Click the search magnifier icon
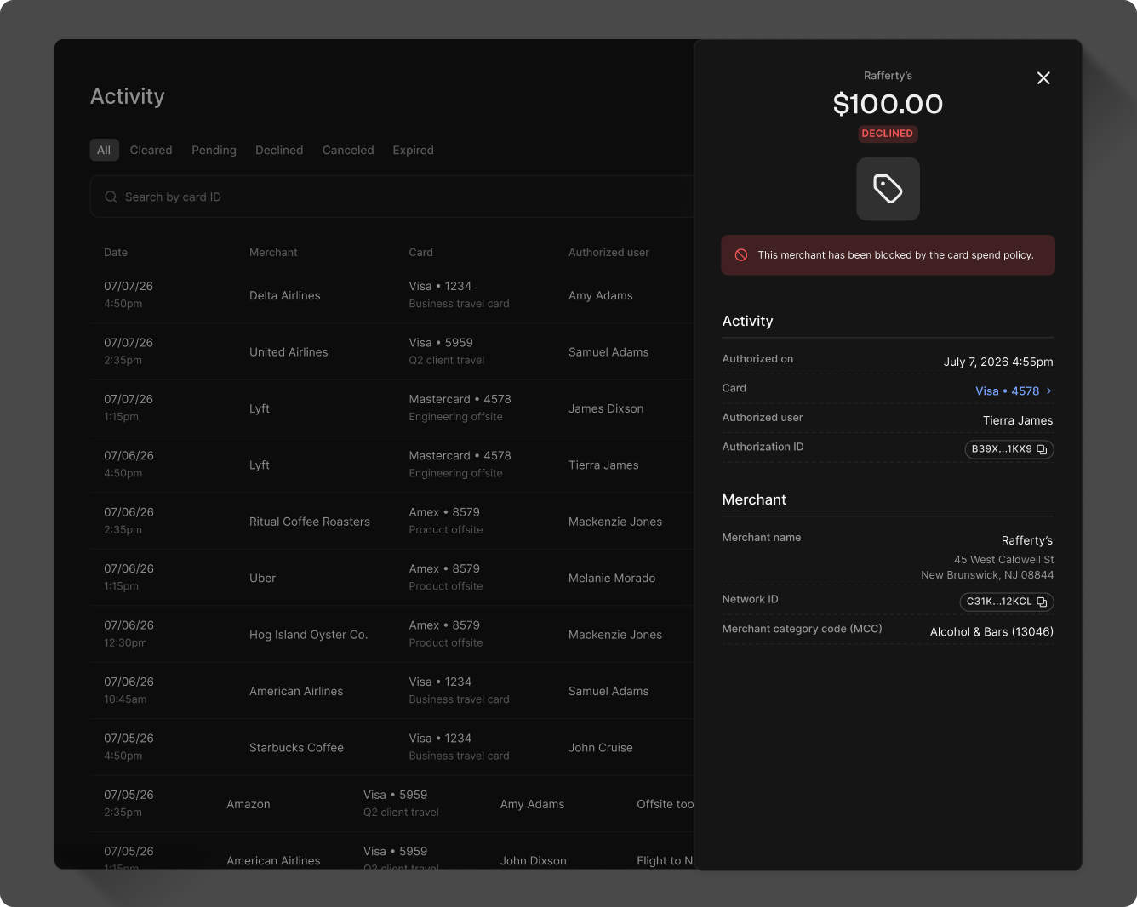The width and height of the screenshot is (1137, 907). pyautogui.click(x=111, y=197)
